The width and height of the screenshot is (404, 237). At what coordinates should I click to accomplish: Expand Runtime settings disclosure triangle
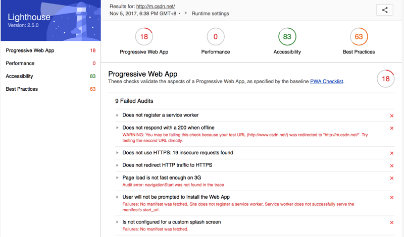pos(186,13)
